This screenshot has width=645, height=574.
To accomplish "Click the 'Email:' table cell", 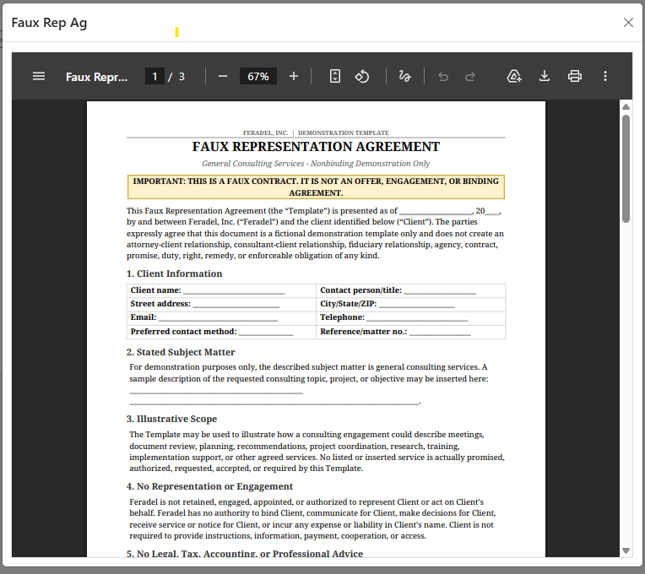I will [221, 318].
